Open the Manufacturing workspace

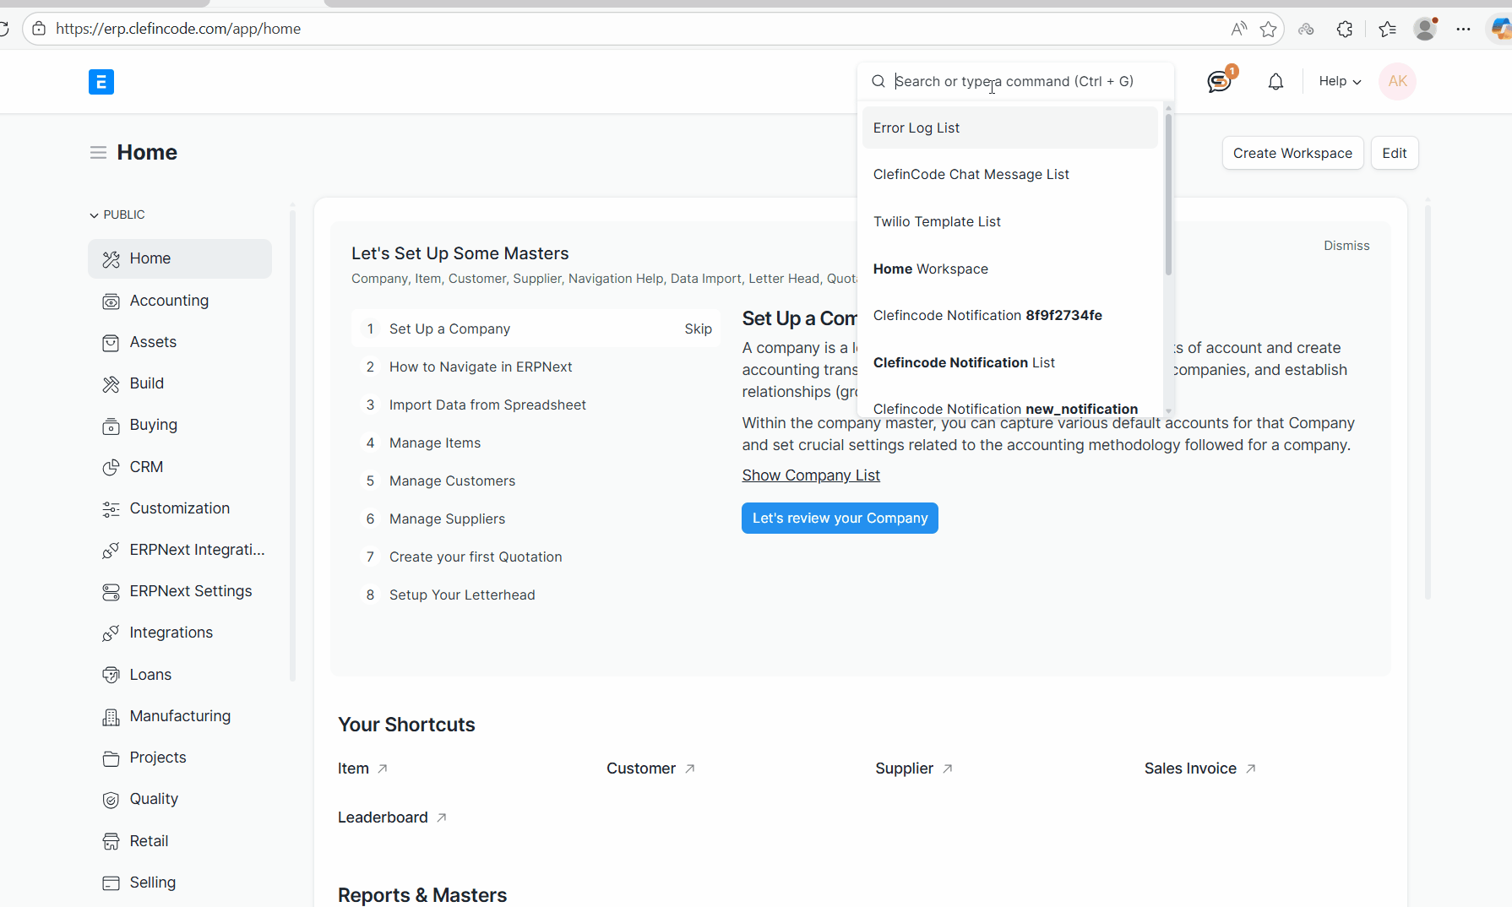coord(179,715)
